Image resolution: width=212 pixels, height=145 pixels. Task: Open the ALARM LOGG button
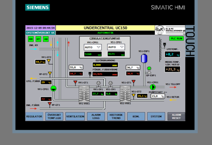[96, 117]
